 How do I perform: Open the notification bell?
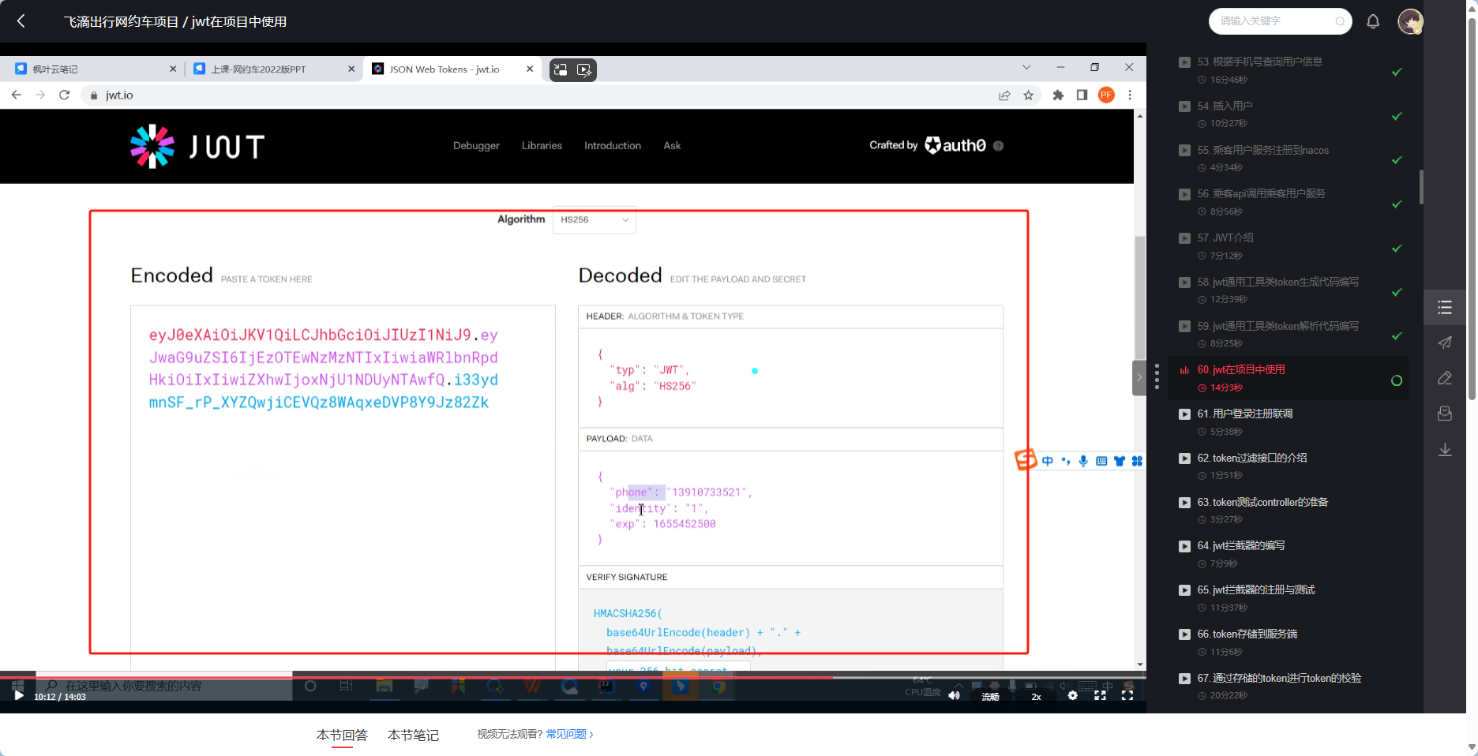pos(1373,21)
